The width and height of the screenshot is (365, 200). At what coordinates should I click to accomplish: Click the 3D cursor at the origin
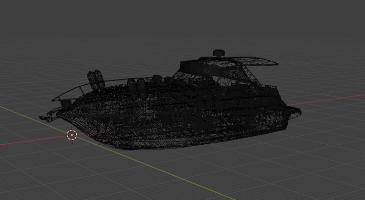click(x=72, y=135)
